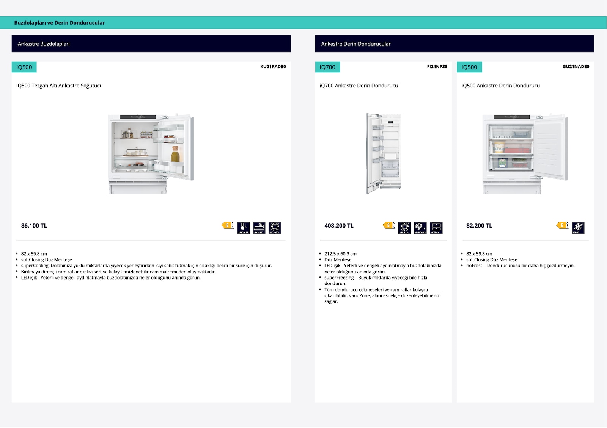Select the 'Ankastre Buzdolapları' section heading
The width and height of the screenshot is (607, 428).
pos(44,44)
